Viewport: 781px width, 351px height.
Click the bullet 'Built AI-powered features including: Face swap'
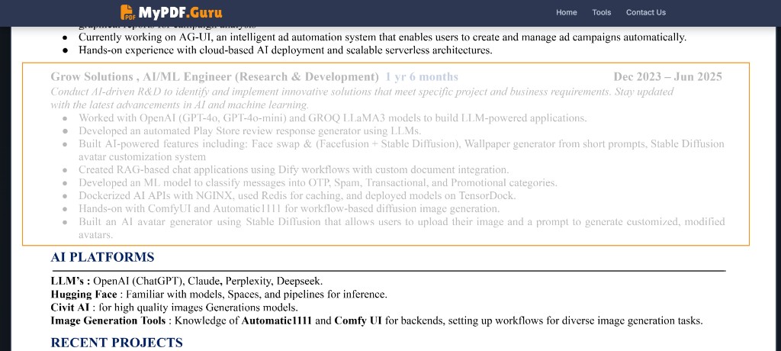(401, 150)
